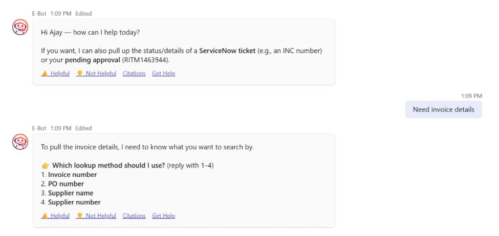The width and height of the screenshot is (499, 236).
Task: Open Citations under the greeting message
Action: tap(134, 74)
